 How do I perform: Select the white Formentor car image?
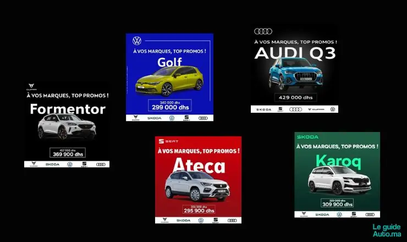[x=67, y=127]
